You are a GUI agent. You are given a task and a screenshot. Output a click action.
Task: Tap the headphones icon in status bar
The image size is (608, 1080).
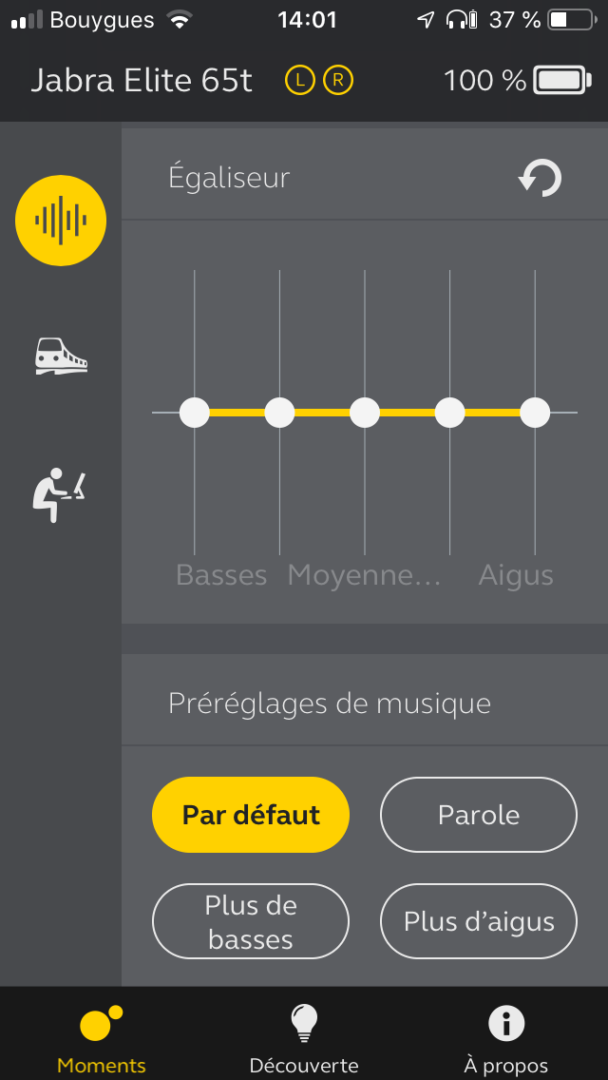coord(457,20)
